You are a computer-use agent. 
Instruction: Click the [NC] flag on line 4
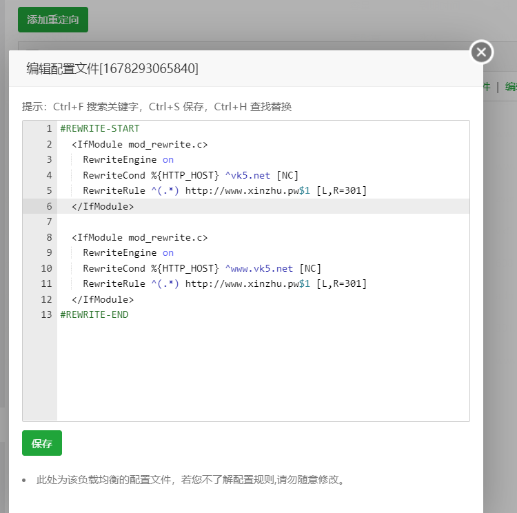287,175
